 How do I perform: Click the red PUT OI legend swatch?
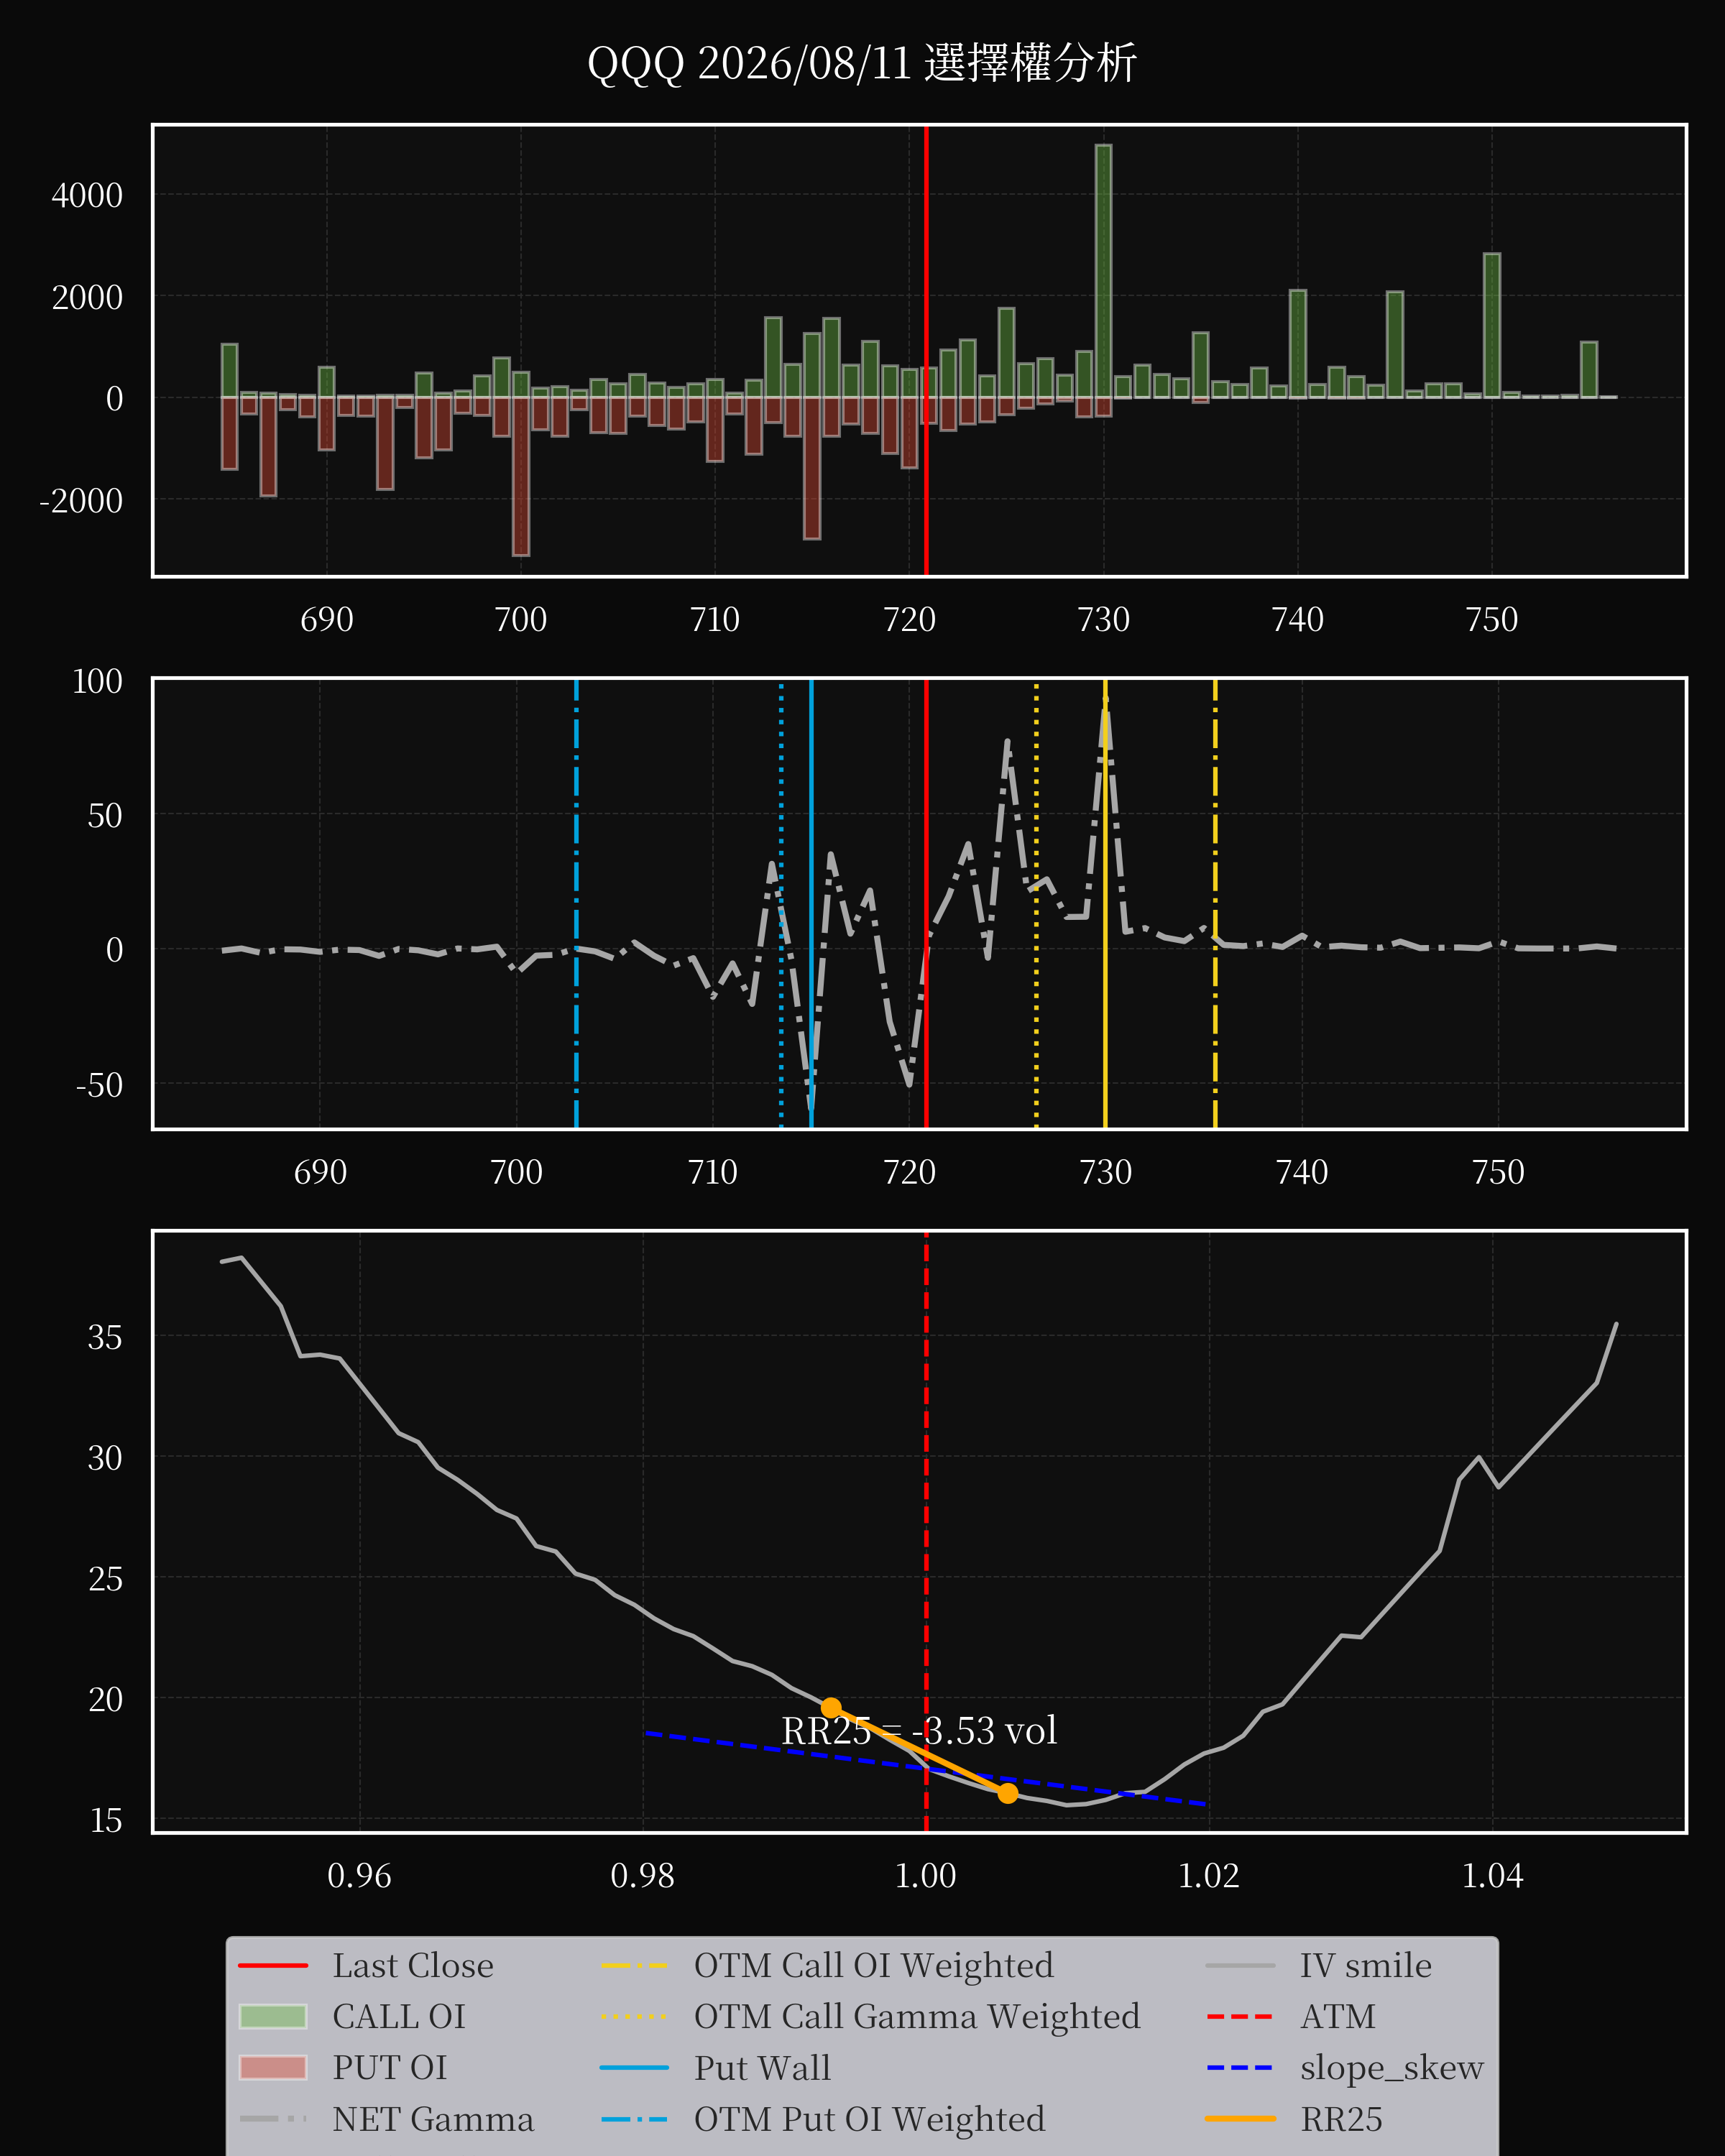point(273,2067)
